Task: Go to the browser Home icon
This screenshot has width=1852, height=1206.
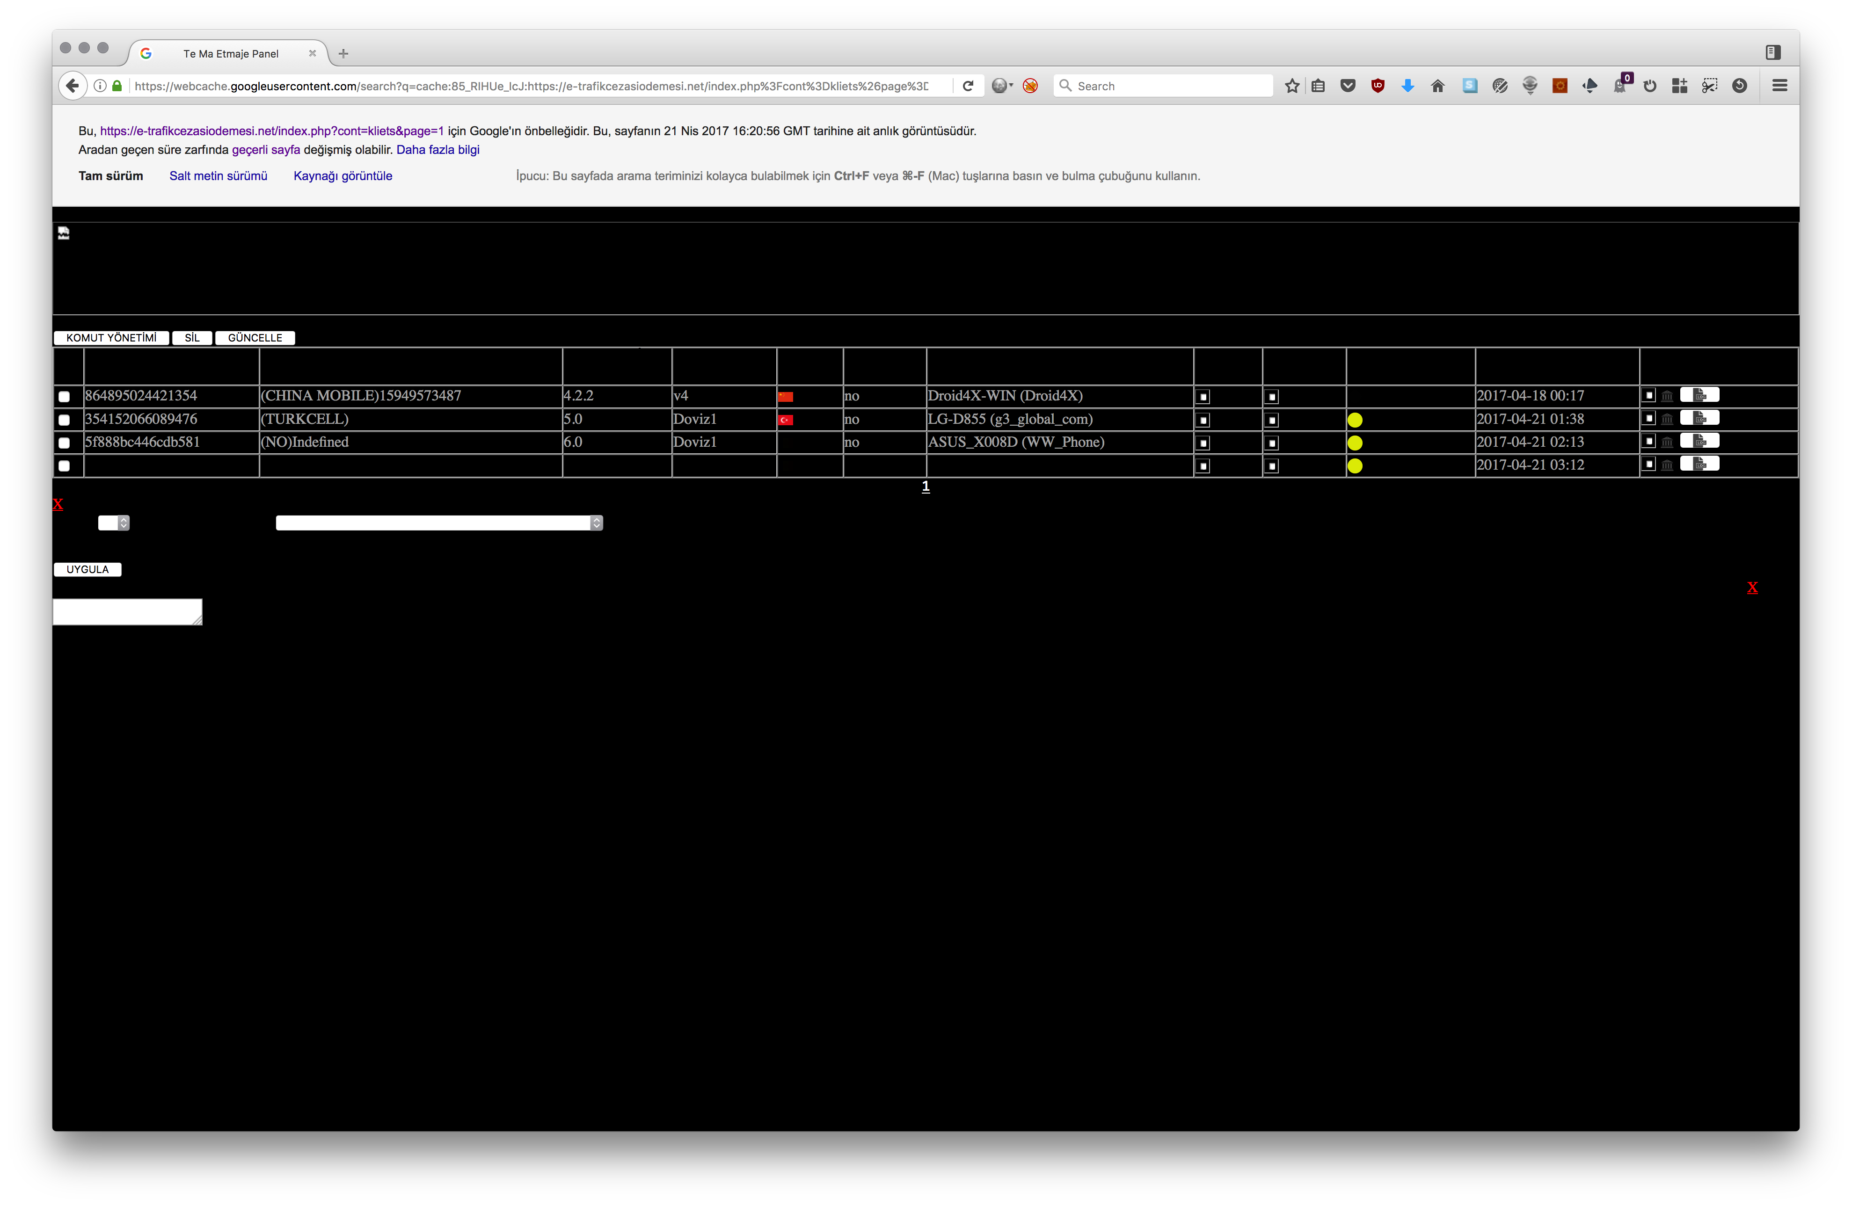Action: point(1438,86)
